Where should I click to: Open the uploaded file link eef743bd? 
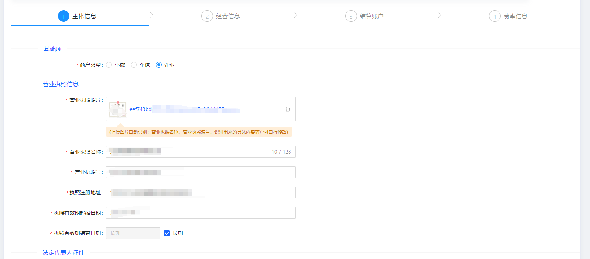coord(141,109)
